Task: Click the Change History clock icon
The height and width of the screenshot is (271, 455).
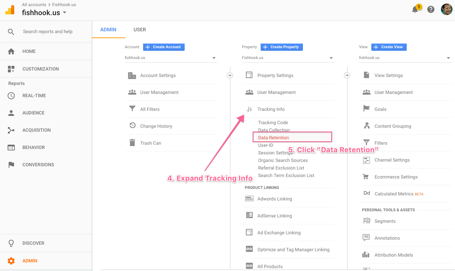Action: click(x=132, y=126)
